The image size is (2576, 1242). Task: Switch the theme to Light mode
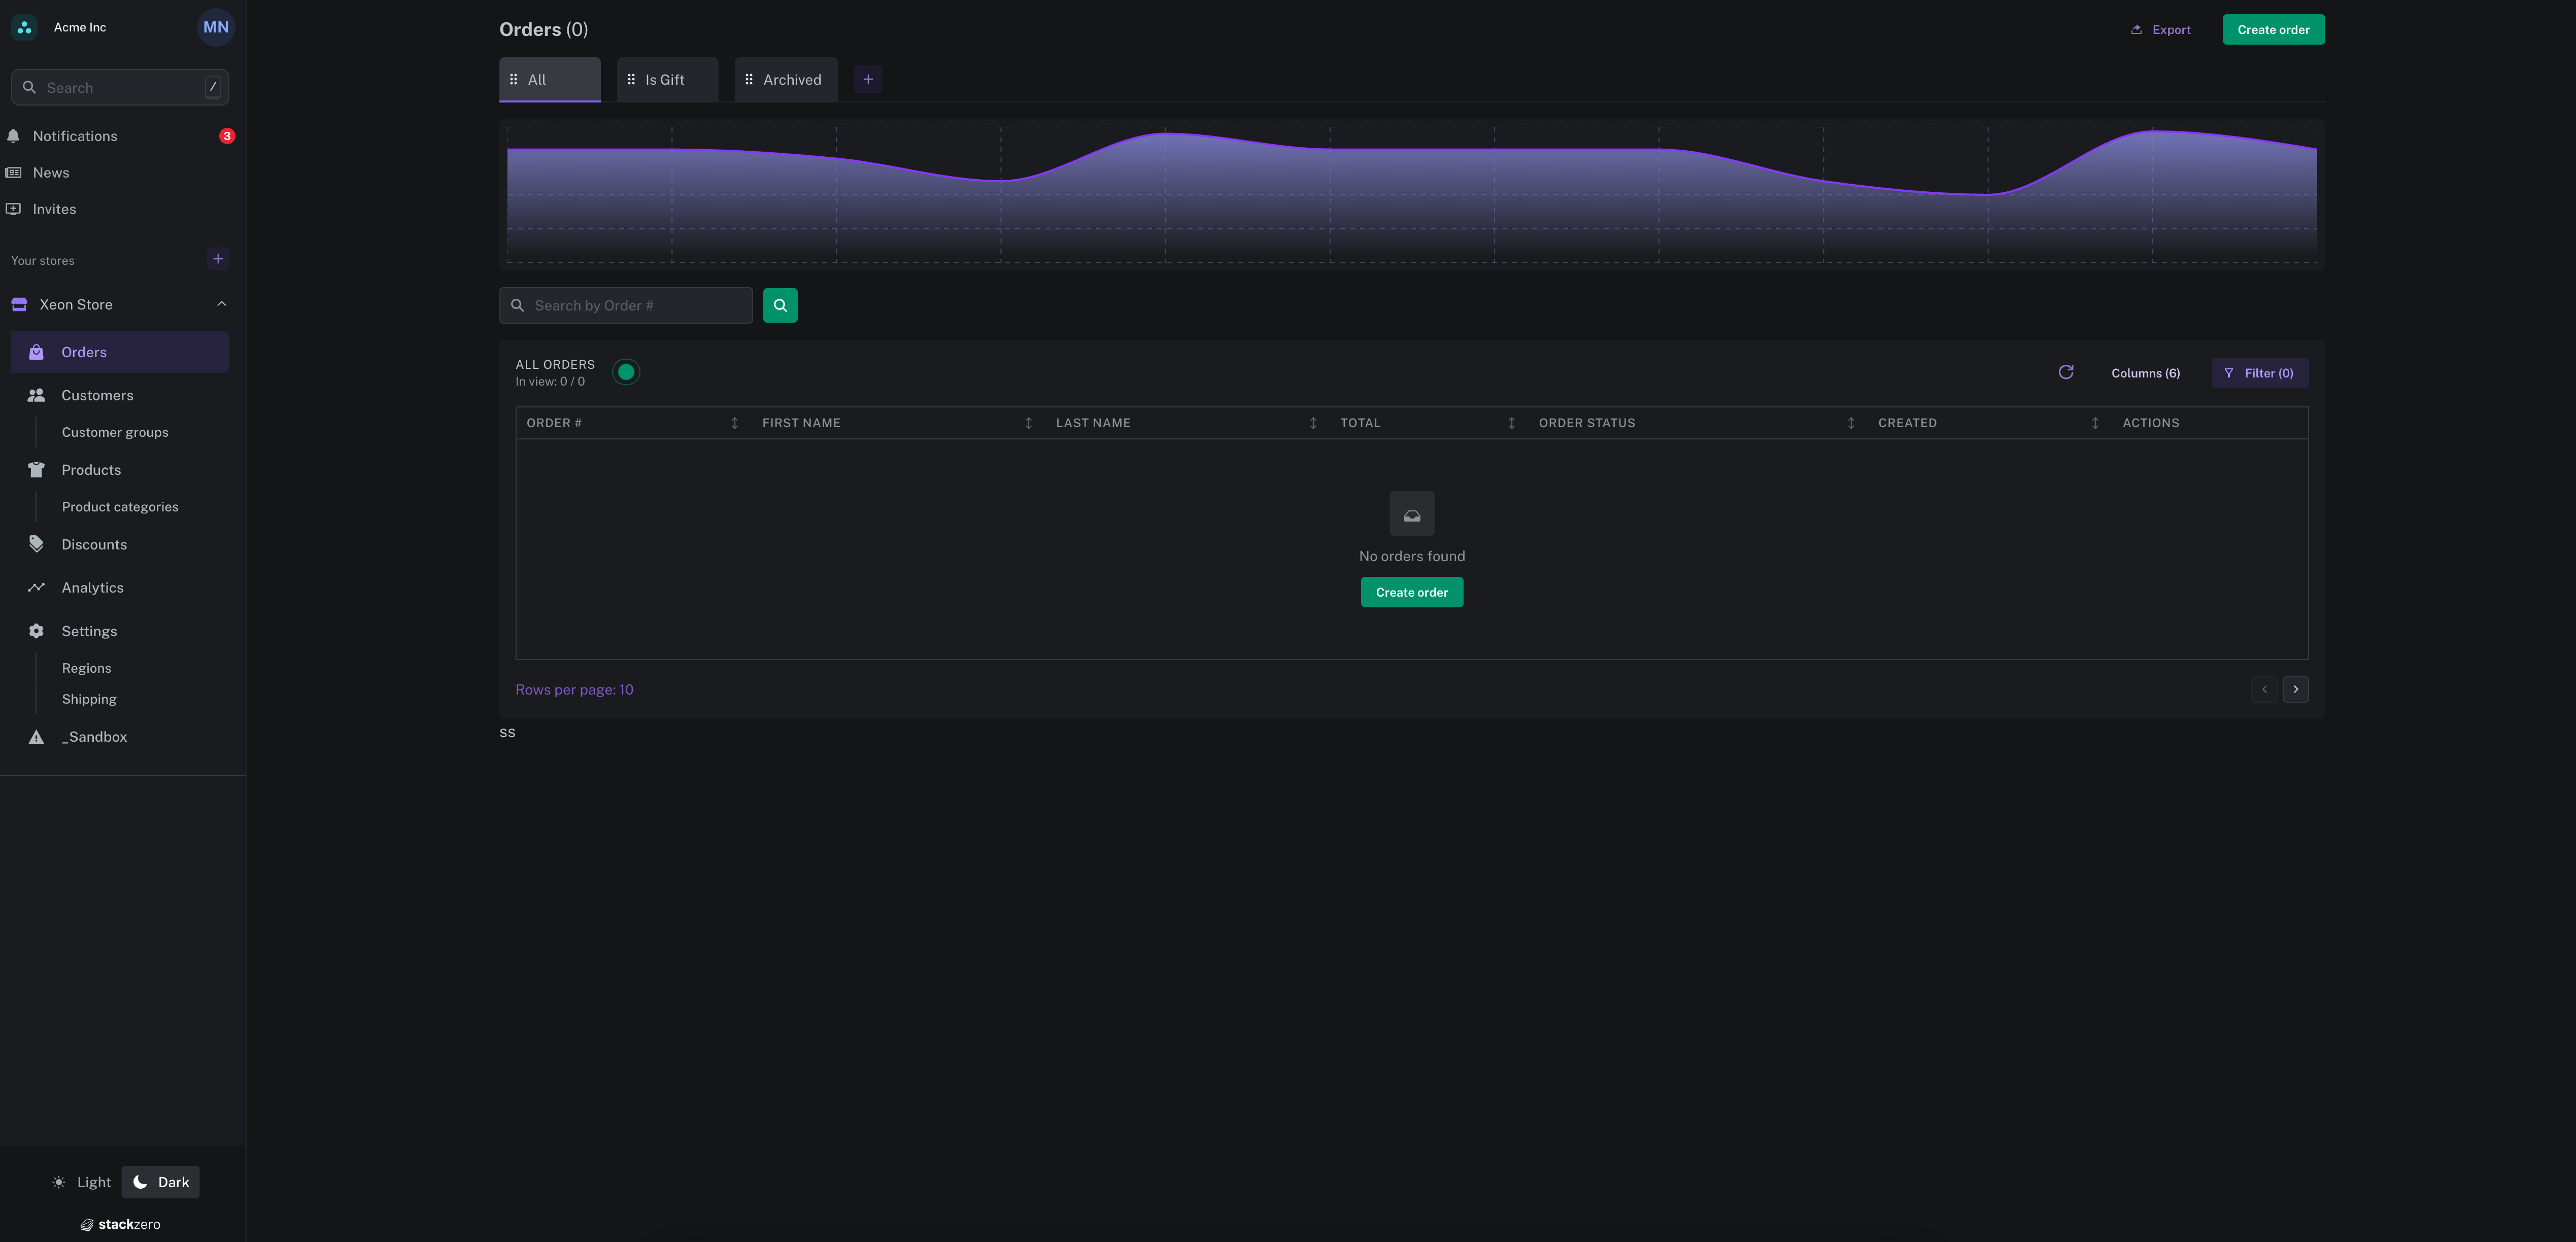pos(81,1181)
